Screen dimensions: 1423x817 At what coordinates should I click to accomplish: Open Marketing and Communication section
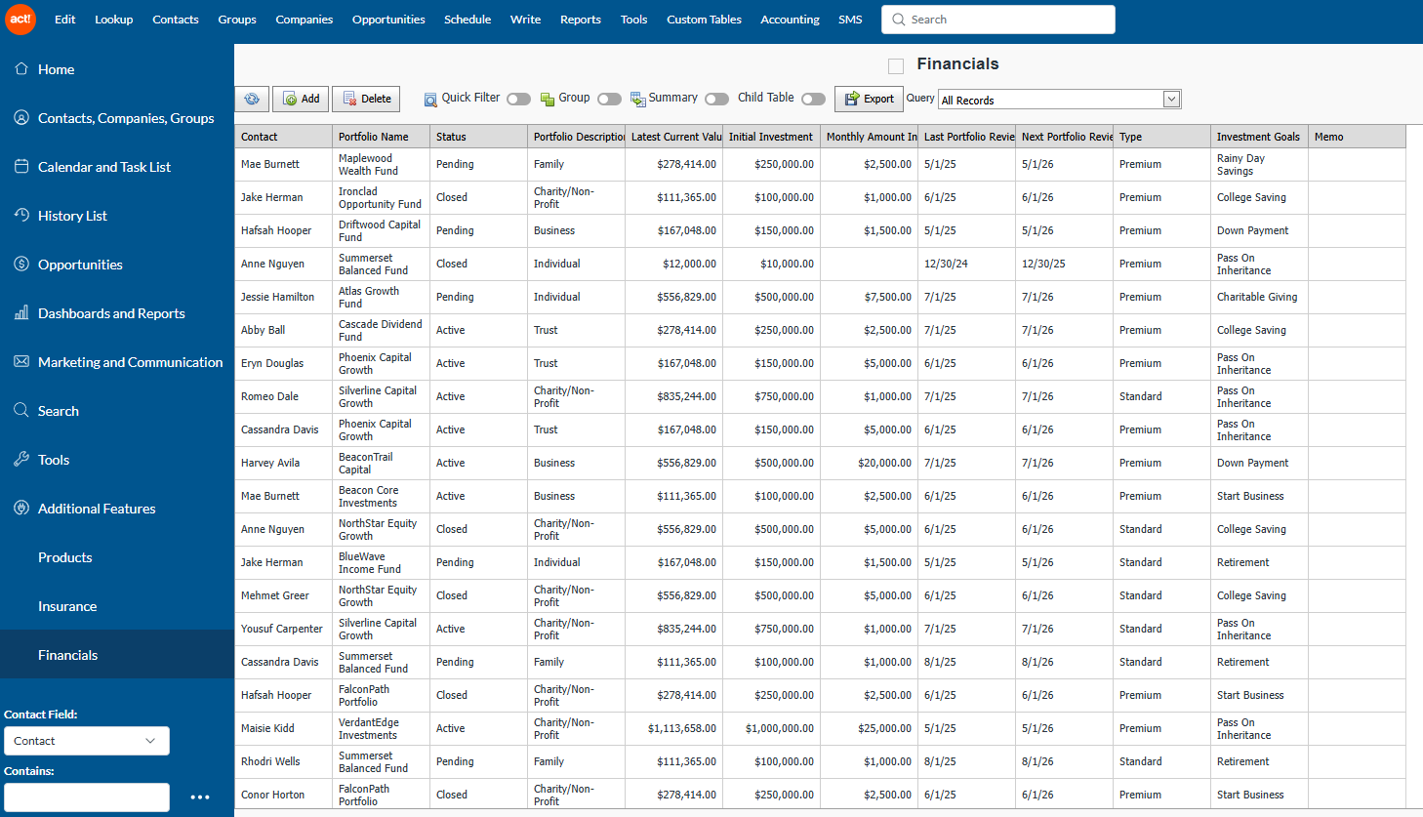point(130,362)
